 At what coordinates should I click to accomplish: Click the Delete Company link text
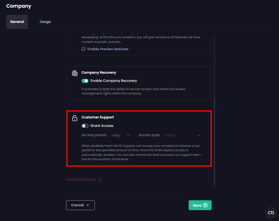tap(81, 180)
